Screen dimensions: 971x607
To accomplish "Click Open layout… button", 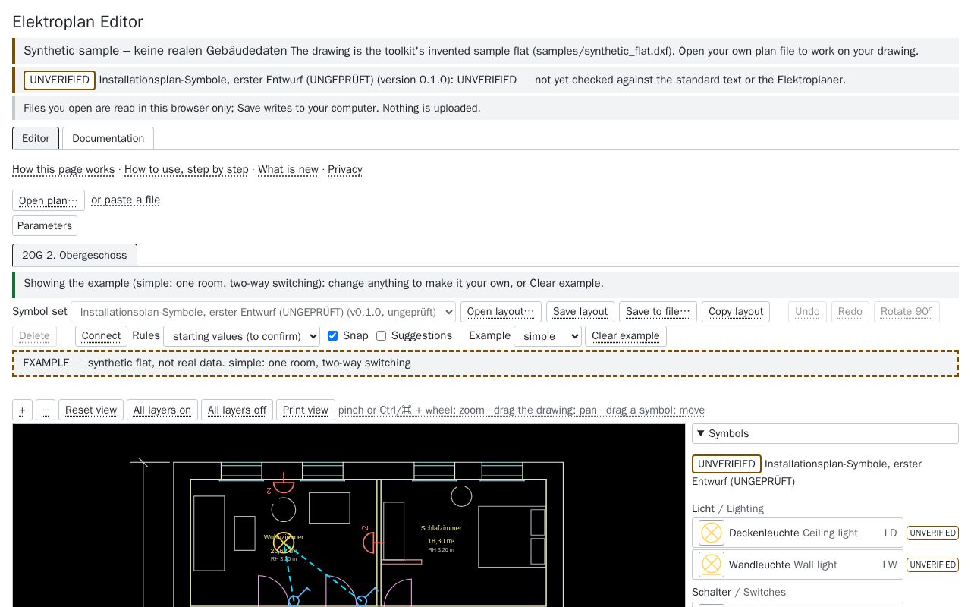I will (501, 312).
